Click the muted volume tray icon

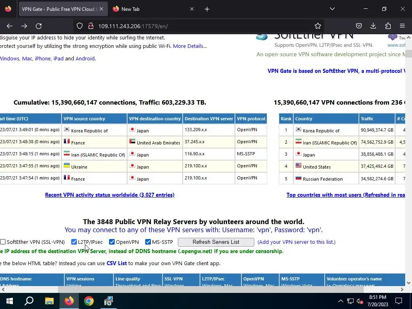pyautogui.click(x=360, y=301)
